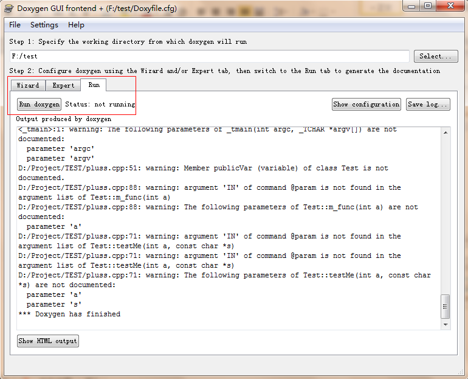Screen dimensions: 468x379
Task: Click Show HTML output button
Action: (48, 341)
